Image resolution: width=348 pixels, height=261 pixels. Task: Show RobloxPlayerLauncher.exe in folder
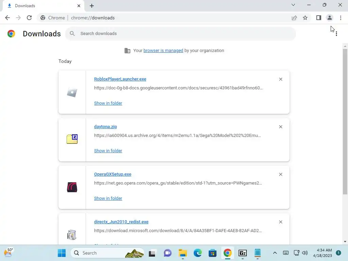[x=108, y=103]
